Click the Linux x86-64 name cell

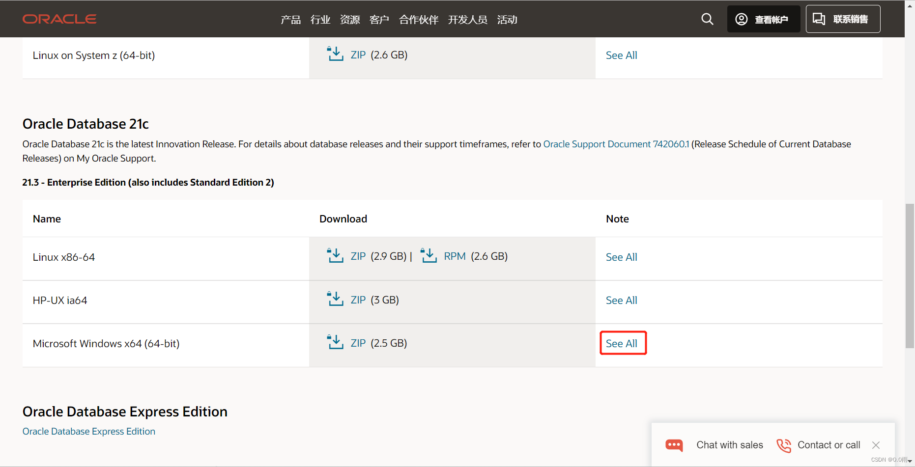click(x=166, y=259)
